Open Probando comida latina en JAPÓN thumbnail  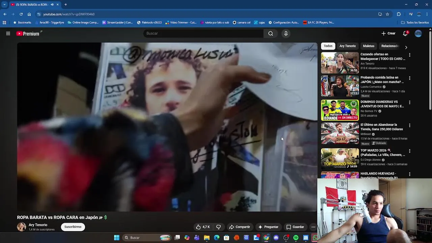(340, 86)
